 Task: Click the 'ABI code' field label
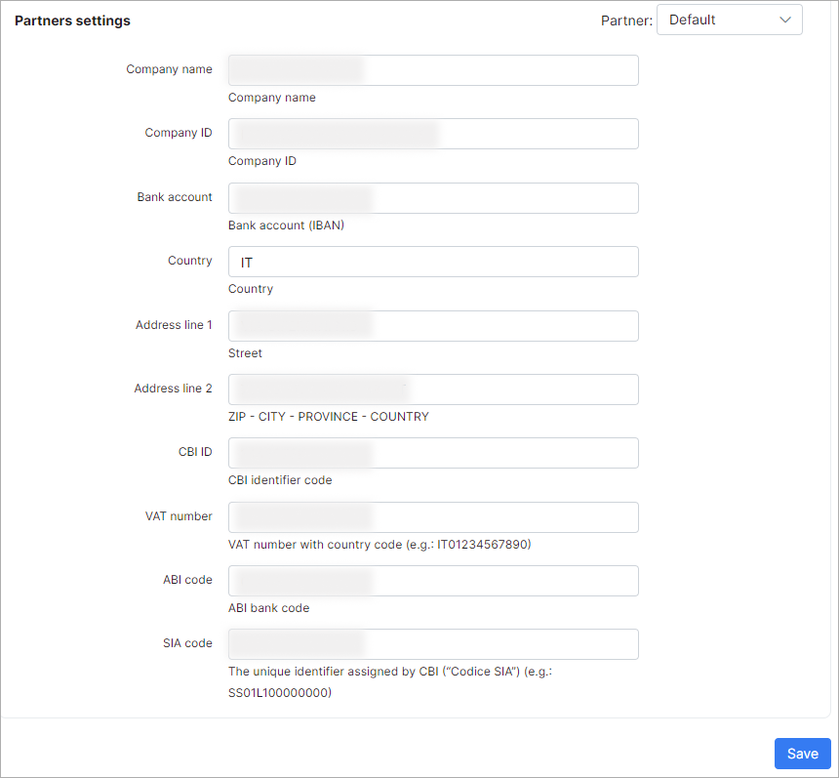point(187,580)
